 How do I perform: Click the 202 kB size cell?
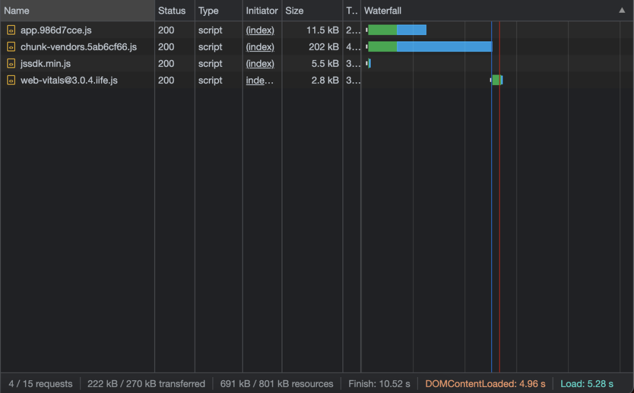point(323,47)
